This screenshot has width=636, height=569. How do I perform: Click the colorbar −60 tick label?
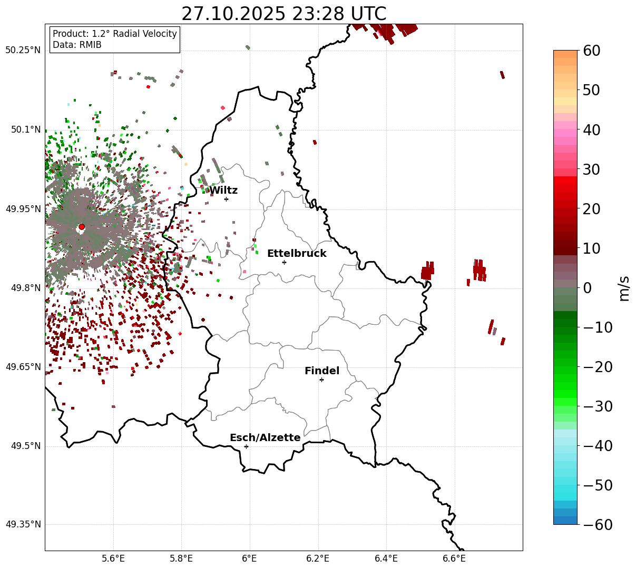pyautogui.click(x=598, y=524)
